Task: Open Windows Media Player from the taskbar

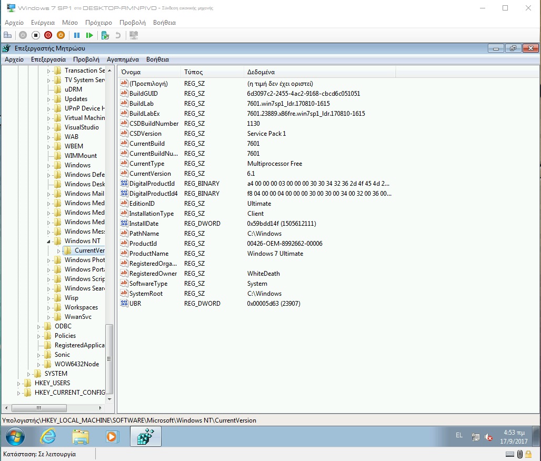Action: tap(112, 436)
